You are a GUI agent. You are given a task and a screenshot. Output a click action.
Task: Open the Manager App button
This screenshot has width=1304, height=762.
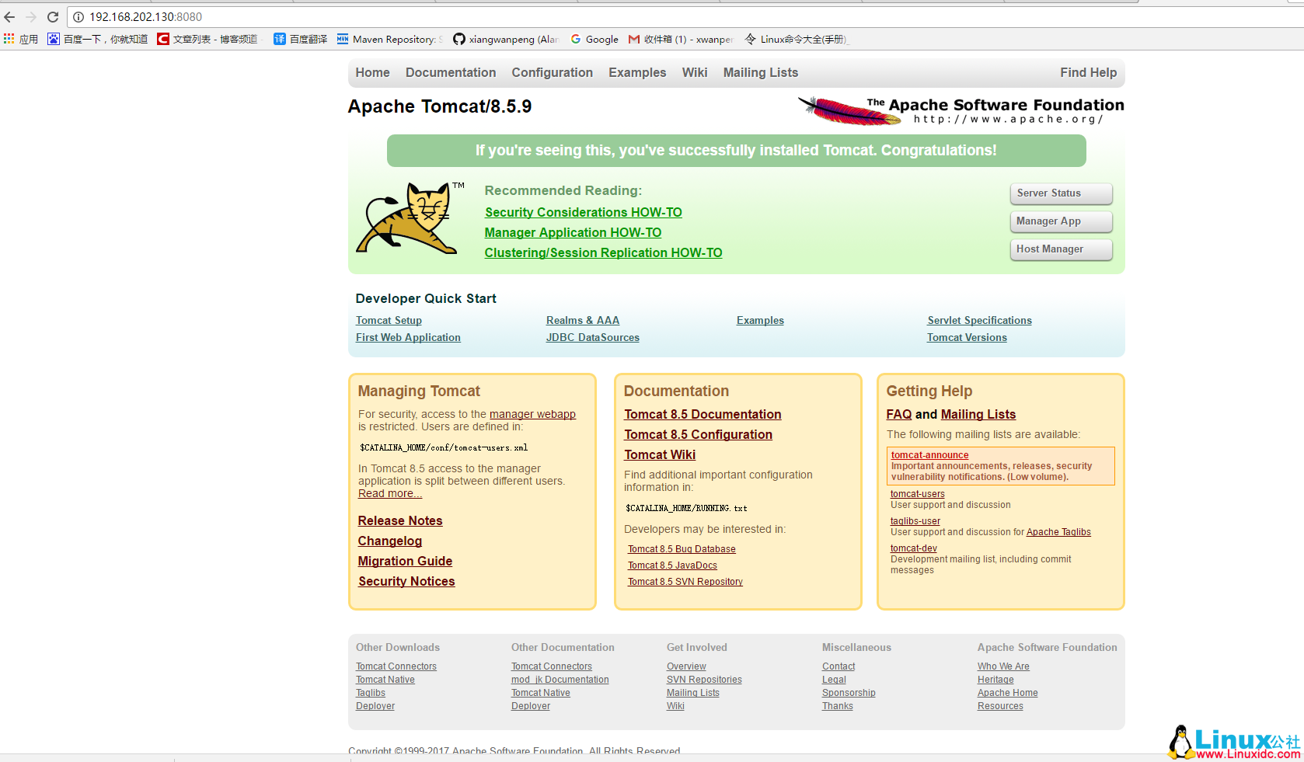(1061, 221)
